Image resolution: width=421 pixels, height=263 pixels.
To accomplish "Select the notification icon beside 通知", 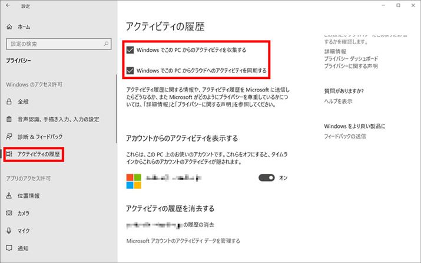I will pyautogui.click(x=9, y=248).
